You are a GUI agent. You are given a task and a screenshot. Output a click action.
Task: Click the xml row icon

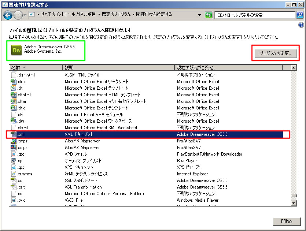(x=14, y=134)
